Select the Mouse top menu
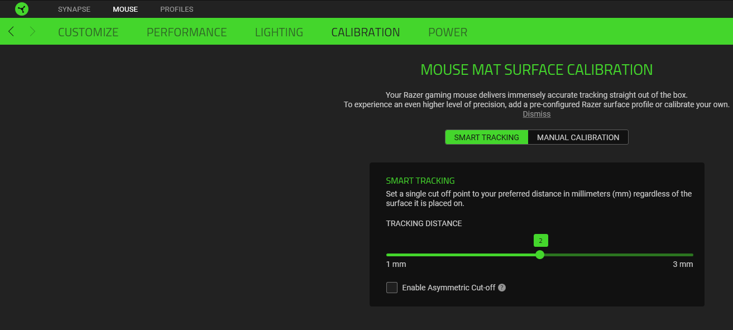 tap(125, 9)
